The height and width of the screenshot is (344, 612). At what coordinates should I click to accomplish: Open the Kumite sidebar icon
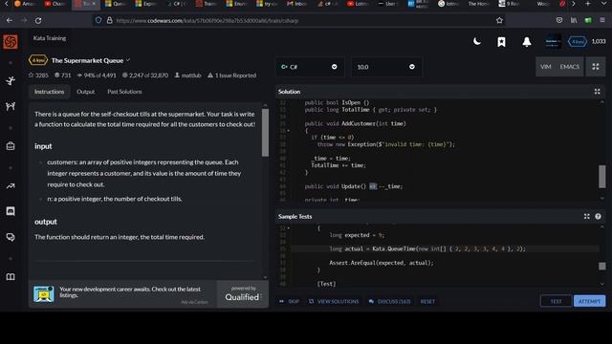(11, 106)
